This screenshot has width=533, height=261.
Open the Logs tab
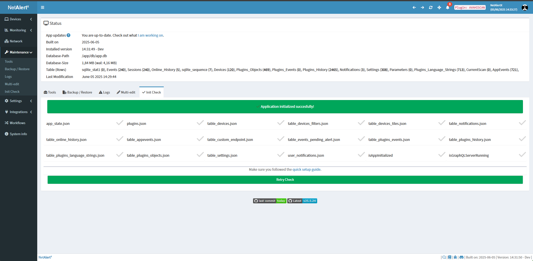coord(104,92)
